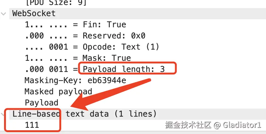Click the 掘金技术社区 watermark text
This screenshot has width=266, height=134.
[188, 125]
